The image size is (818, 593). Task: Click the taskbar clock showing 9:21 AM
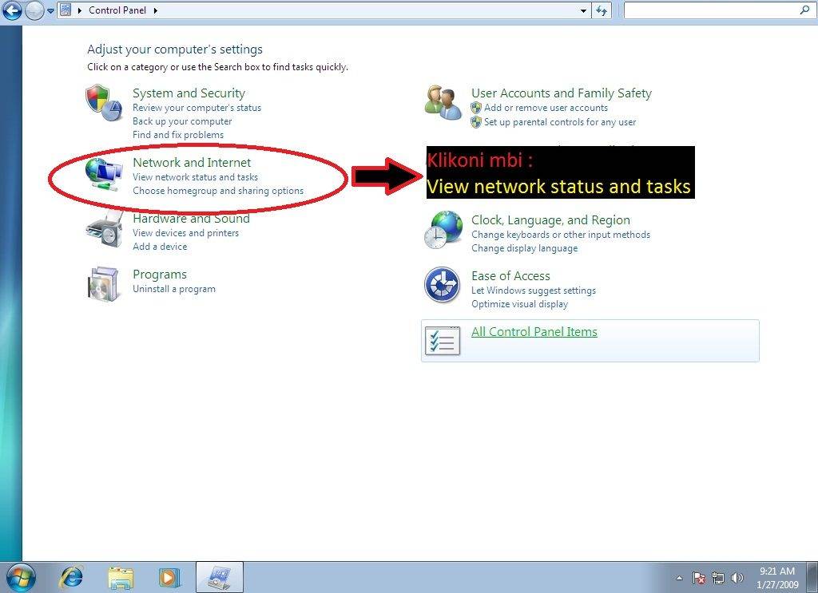(x=777, y=577)
